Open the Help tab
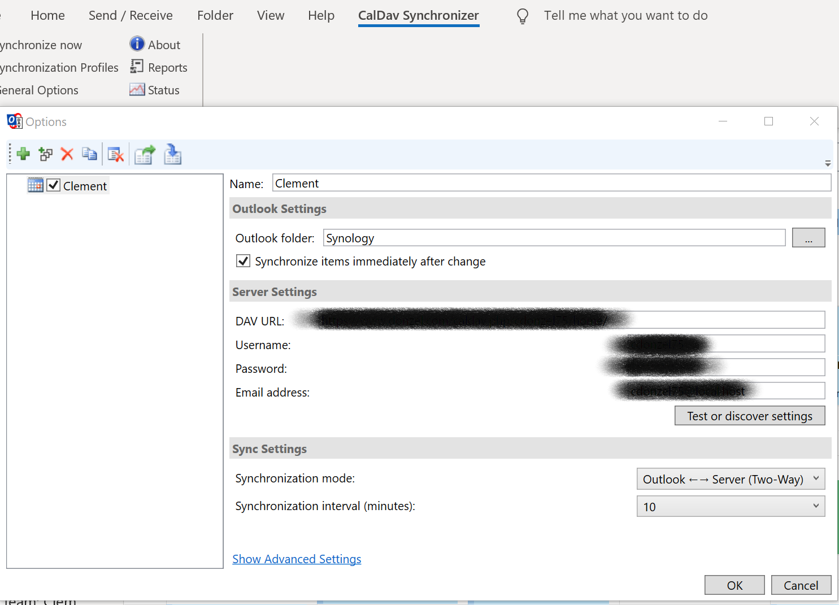Screen dimensions: 839x605 321,15
